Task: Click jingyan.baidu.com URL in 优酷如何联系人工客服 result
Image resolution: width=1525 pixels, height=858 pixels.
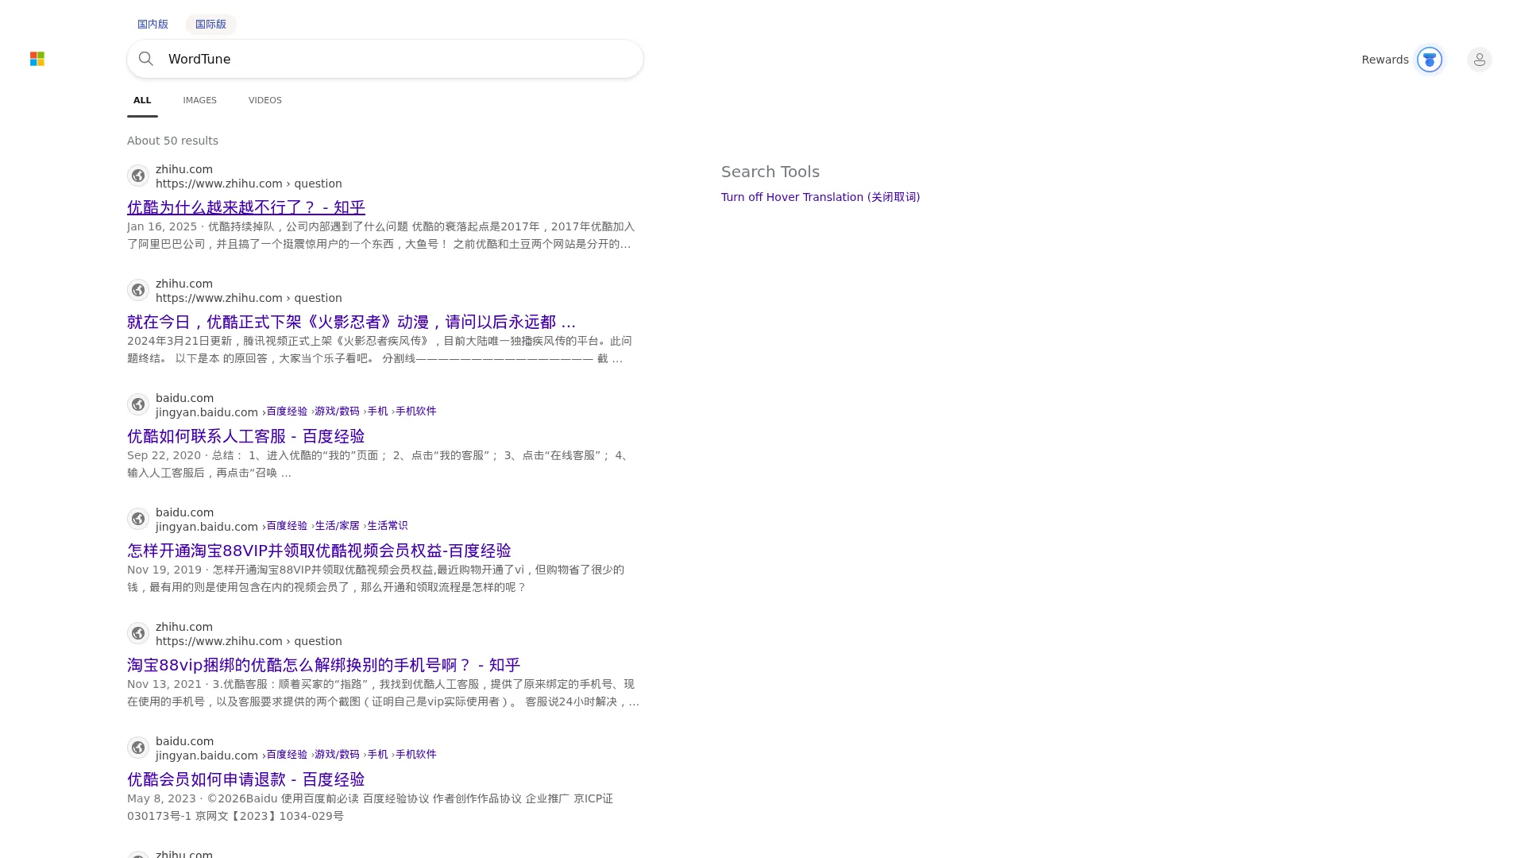Action: [x=207, y=412]
